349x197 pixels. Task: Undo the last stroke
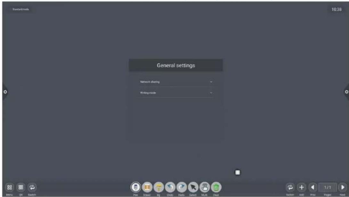tap(170, 187)
